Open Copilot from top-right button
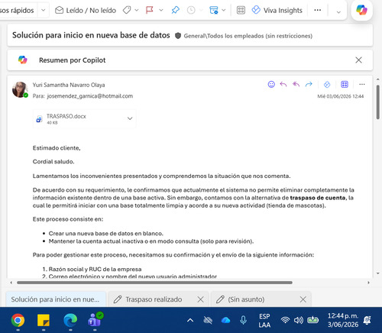The image size is (382, 333). [361, 10]
